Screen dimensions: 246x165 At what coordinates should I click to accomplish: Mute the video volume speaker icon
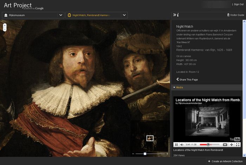[x=182, y=145]
